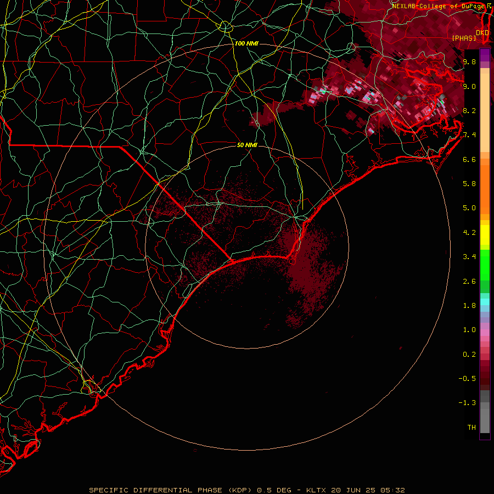Click the -0.5 scale value
Image resolution: width=494 pixels, height=494 pixels.
point(467,379)
